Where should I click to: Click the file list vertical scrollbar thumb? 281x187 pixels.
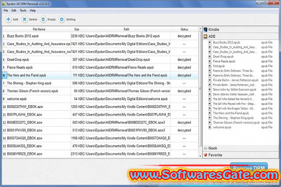(x=200, y=88)
